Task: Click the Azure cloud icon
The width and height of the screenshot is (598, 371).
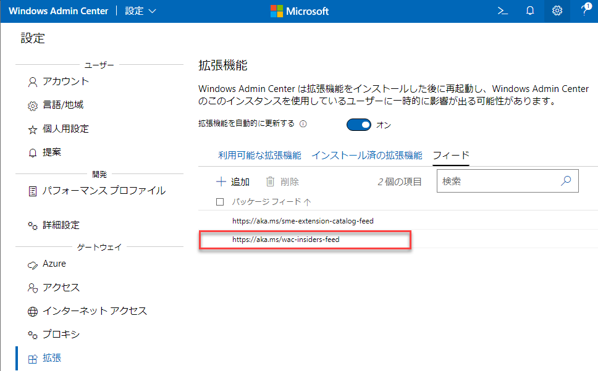Action: [x=33, y=265]
